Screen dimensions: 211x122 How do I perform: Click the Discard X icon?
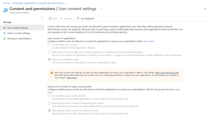(x=61, y=18)
